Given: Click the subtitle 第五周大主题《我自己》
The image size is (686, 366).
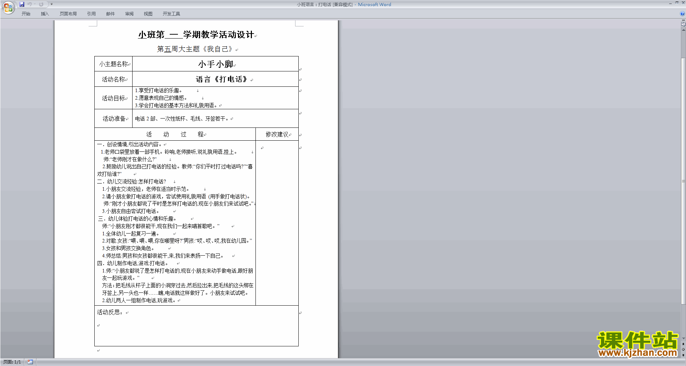Looking at the screenshot, I should coord(195,49).
